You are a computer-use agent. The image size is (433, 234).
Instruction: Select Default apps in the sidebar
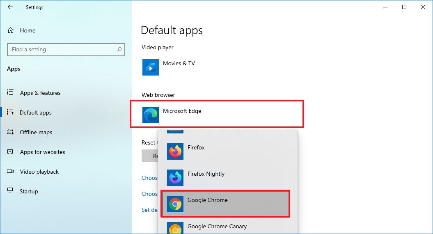(x=36, y=112)
